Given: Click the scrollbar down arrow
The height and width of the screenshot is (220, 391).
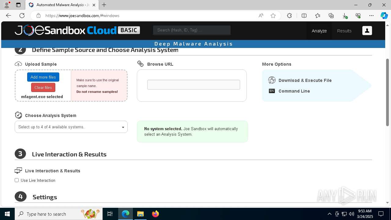Looking at the screenshot, I should (x=387, y=203).
